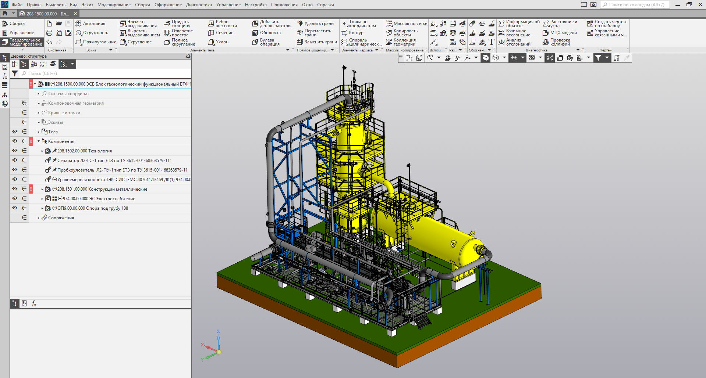Click the Массив по сетке icon
706x378 pixels.
[x=406, y=24]
